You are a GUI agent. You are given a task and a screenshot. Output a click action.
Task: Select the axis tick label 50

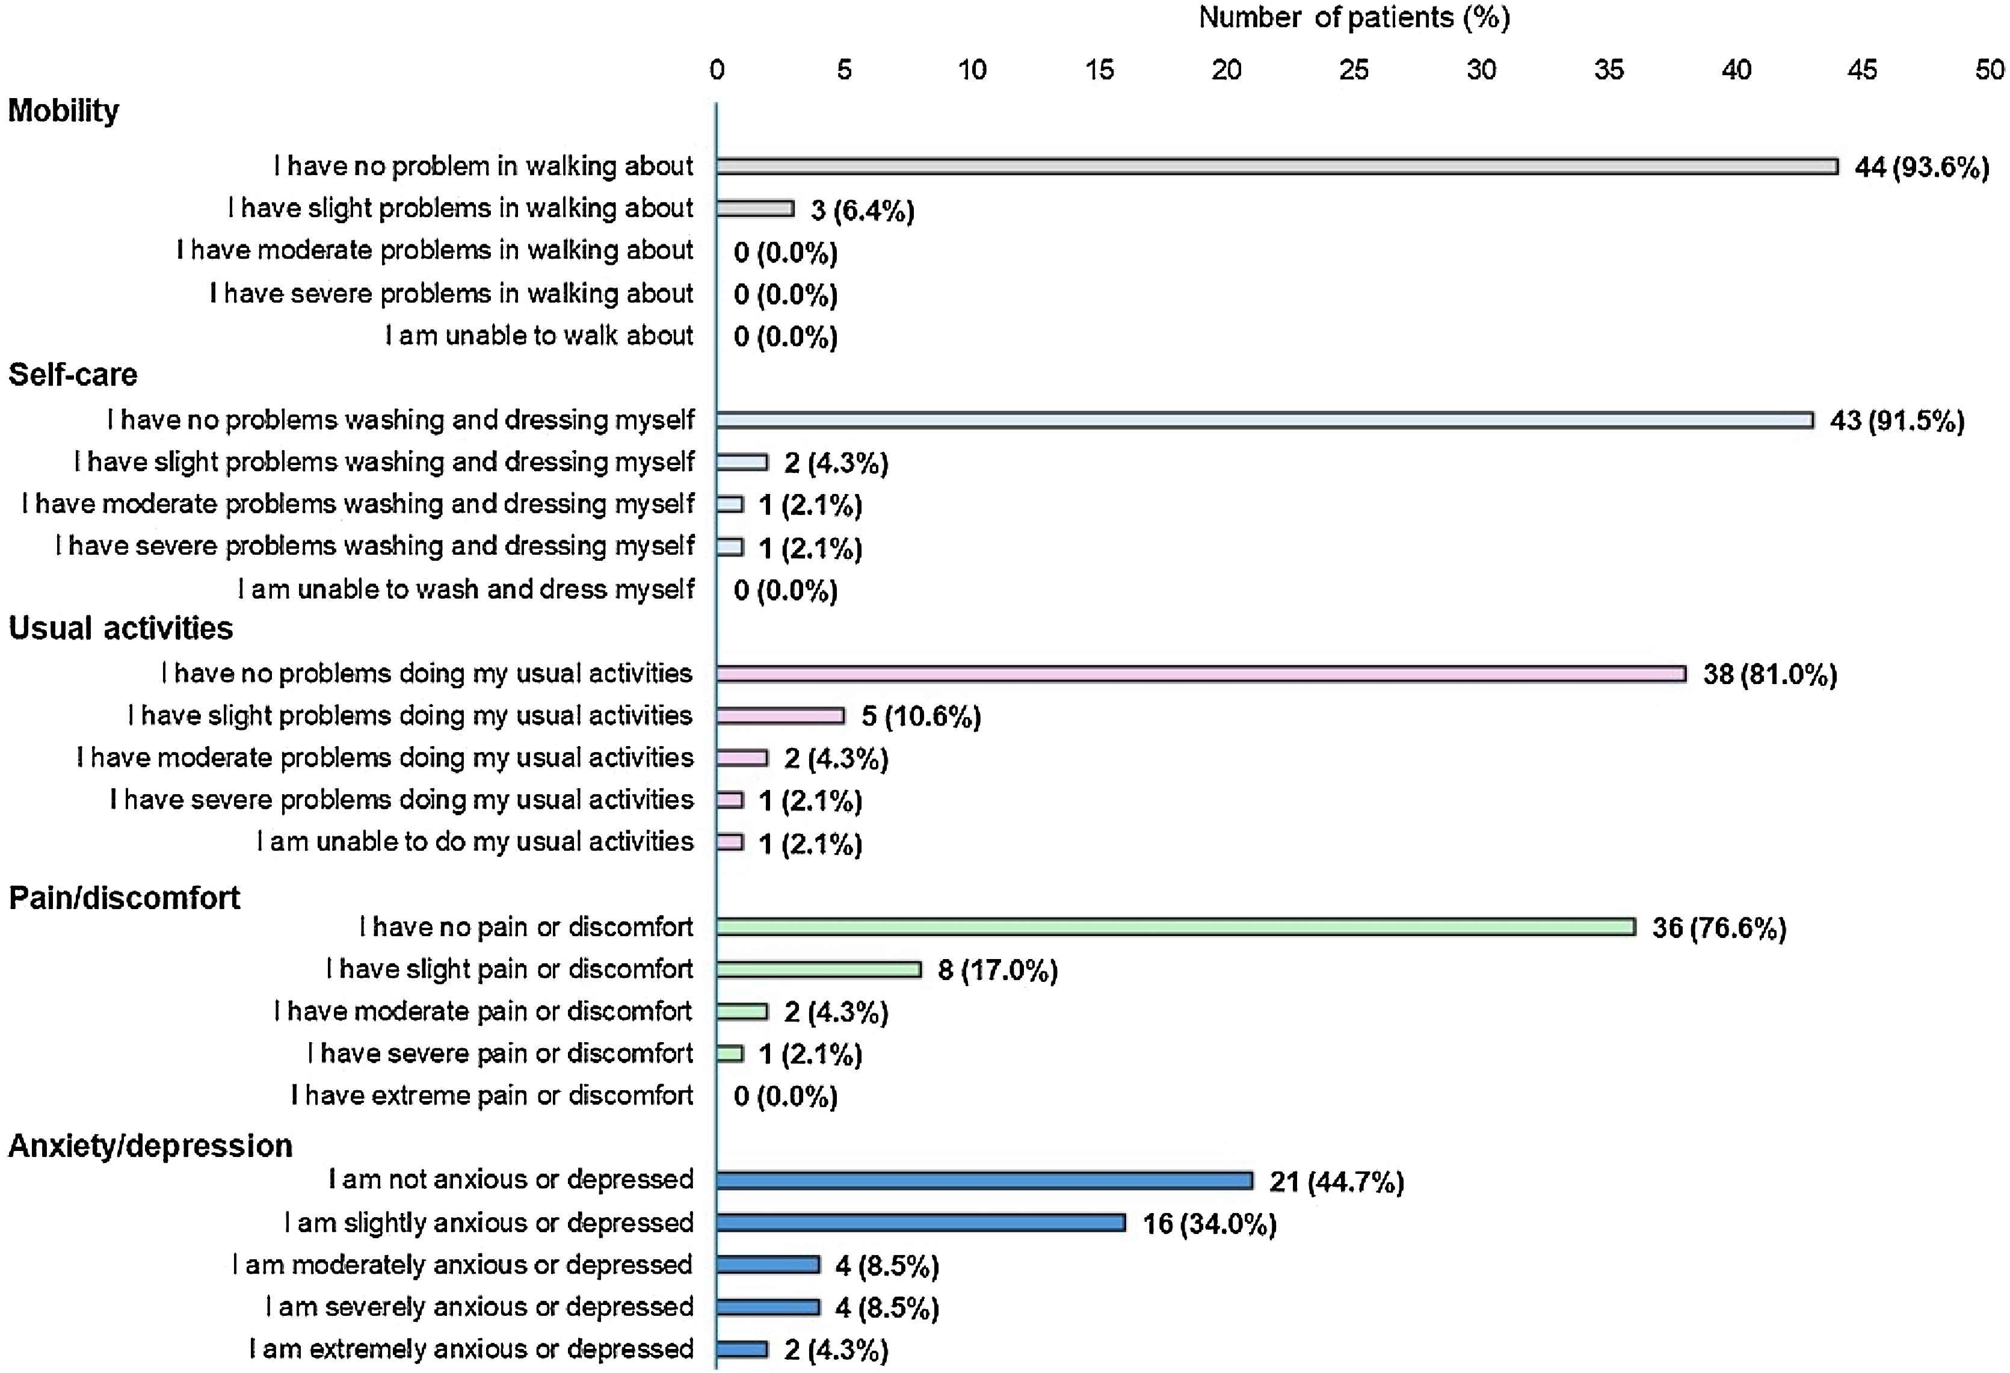[x=1989, y=70]
